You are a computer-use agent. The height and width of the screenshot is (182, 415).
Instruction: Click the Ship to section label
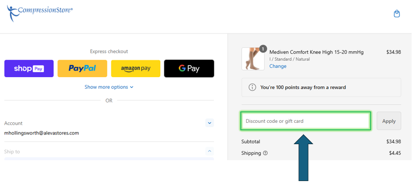pyautogui.click(x=12, y=151)
